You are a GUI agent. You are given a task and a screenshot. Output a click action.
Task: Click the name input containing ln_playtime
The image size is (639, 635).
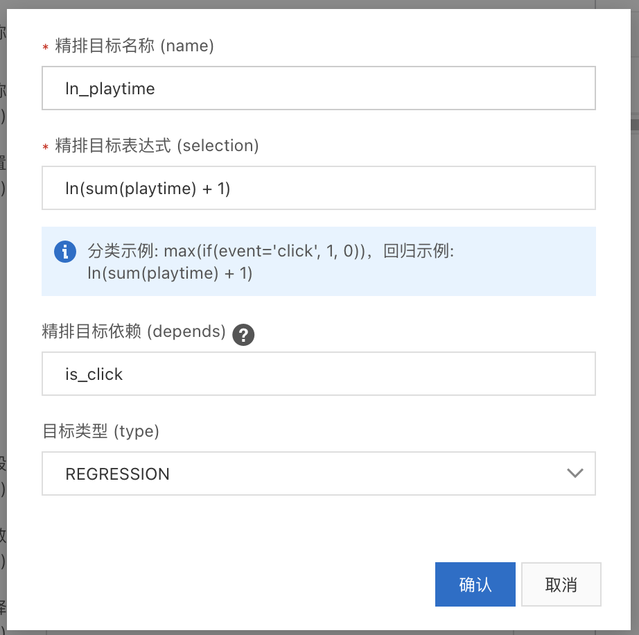[x=318, y=88]
